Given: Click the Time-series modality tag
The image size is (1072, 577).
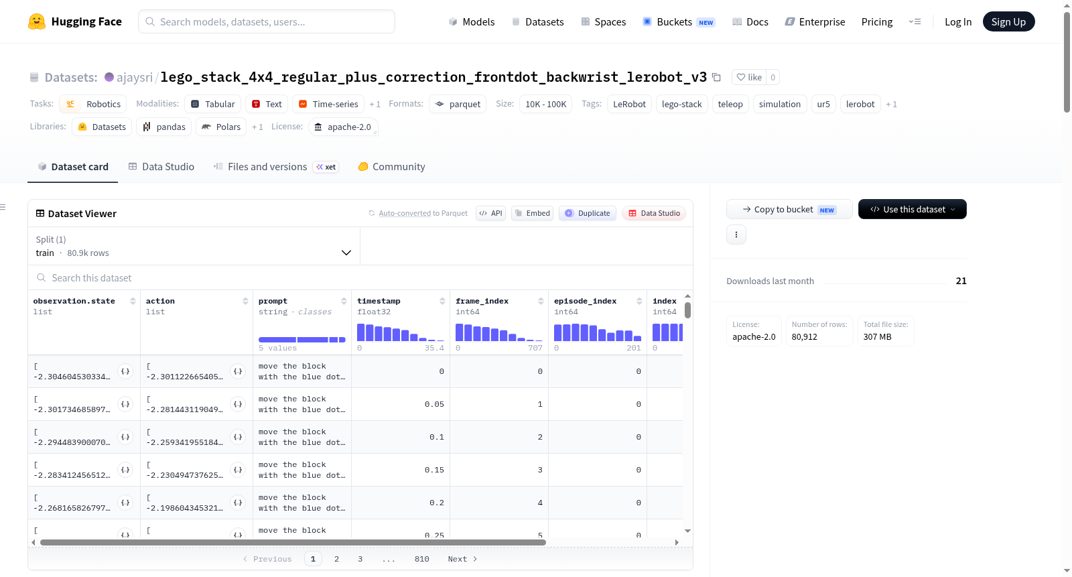Looking at the screenshot, I should click(328, 104).
